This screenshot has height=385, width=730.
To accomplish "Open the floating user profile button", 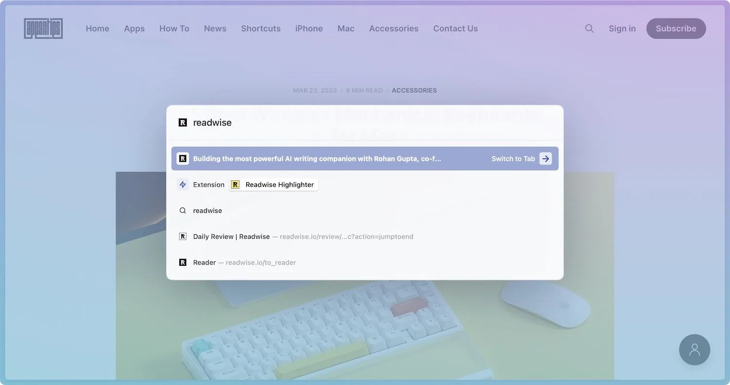I will 694,350.
